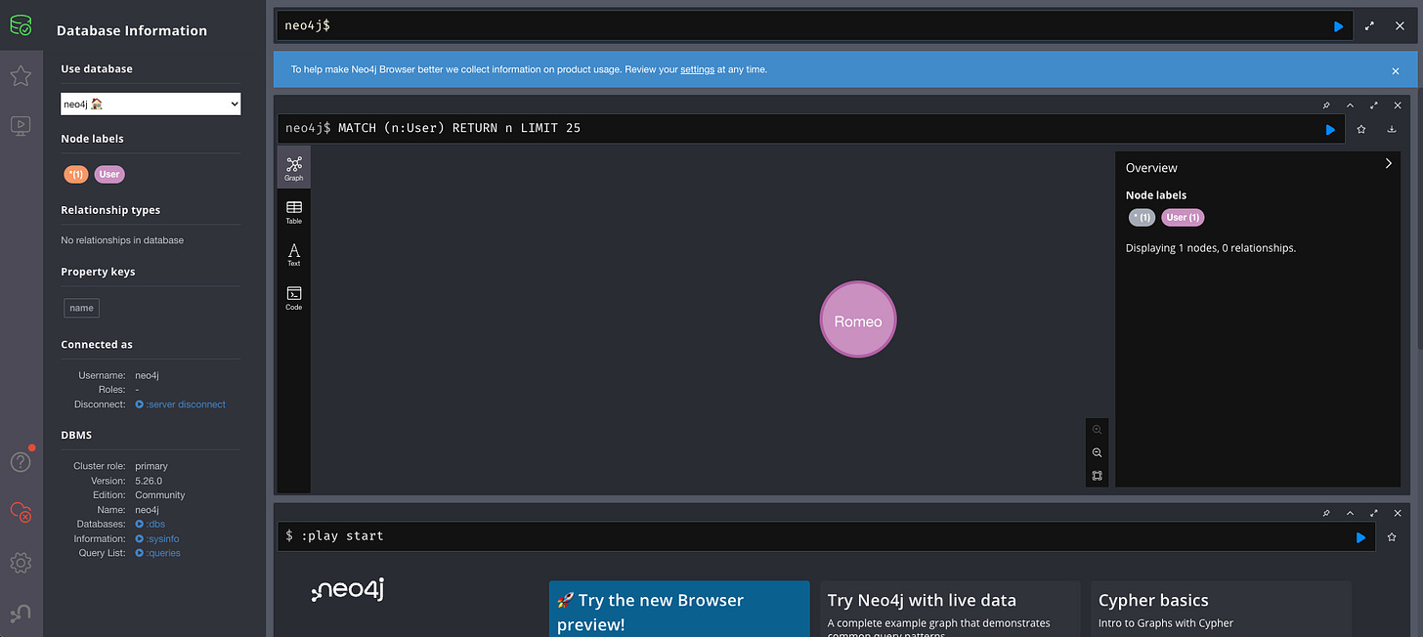
Task: Open the Guides play sidebar icon
Action: [21, 125]
